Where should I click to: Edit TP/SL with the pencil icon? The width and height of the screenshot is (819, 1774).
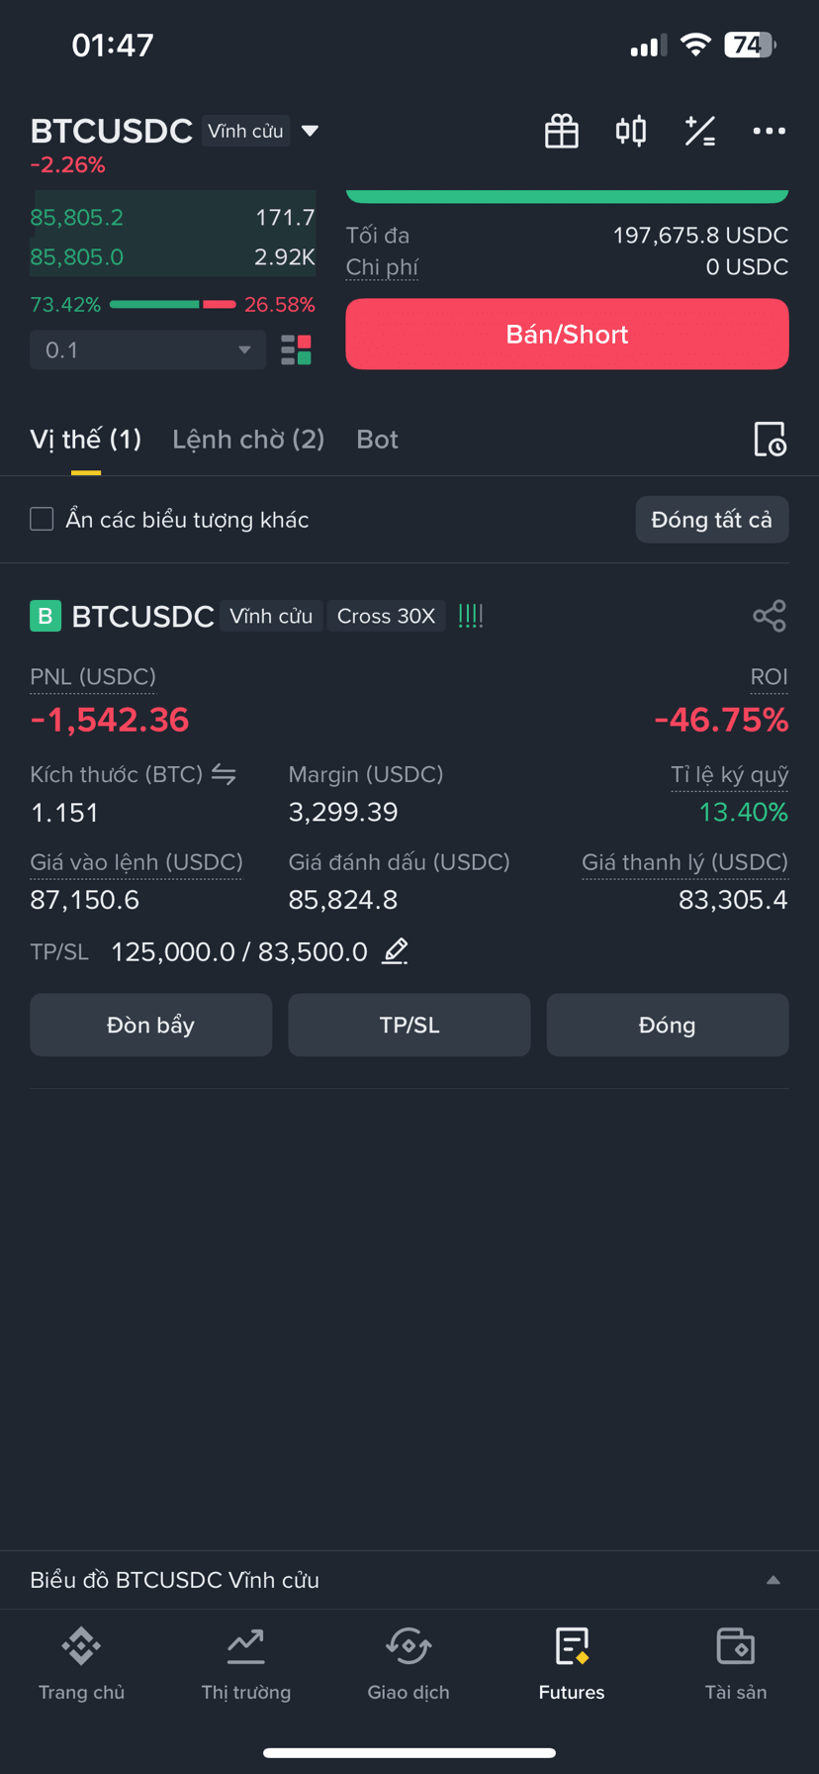(x=395, y=951)
